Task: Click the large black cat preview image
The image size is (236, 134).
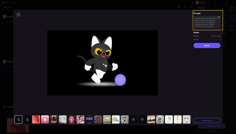Action: tap(103, 63)
